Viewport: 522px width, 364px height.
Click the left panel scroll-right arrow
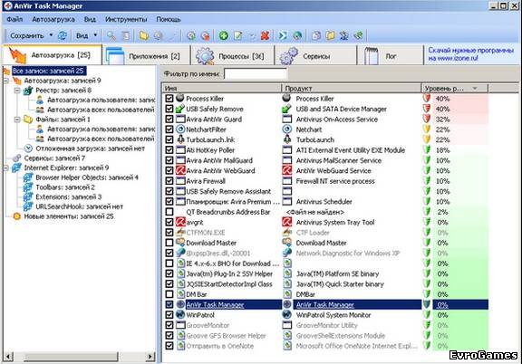pyautogui.click(x=150, y=357)
